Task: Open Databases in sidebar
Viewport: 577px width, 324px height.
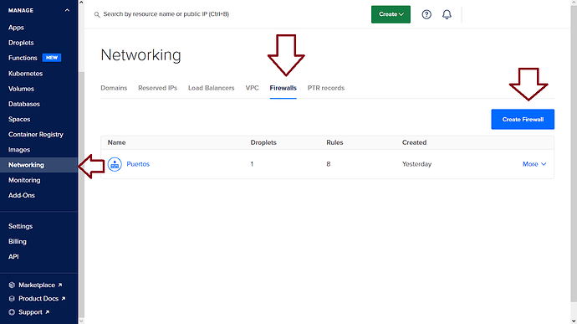Action: (24, 104)
